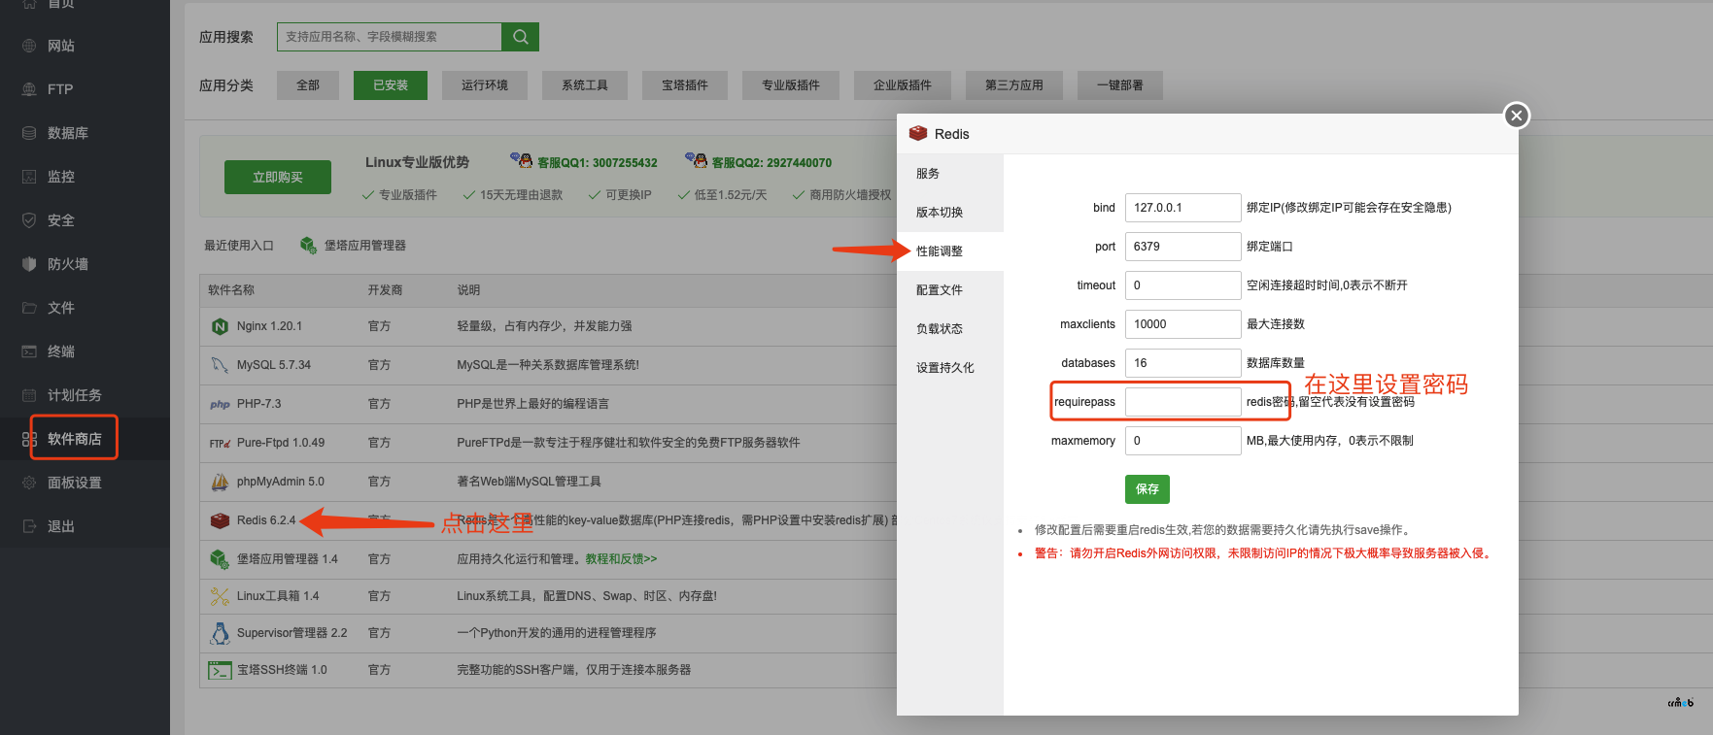
Task: Open the 设置持久化 tab
Action: tap(944, 368)
